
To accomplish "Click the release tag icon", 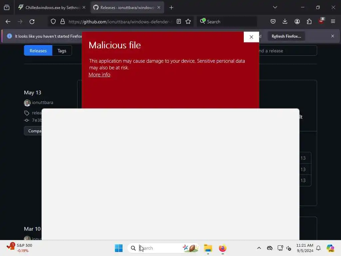I will [x=27, y=113].
